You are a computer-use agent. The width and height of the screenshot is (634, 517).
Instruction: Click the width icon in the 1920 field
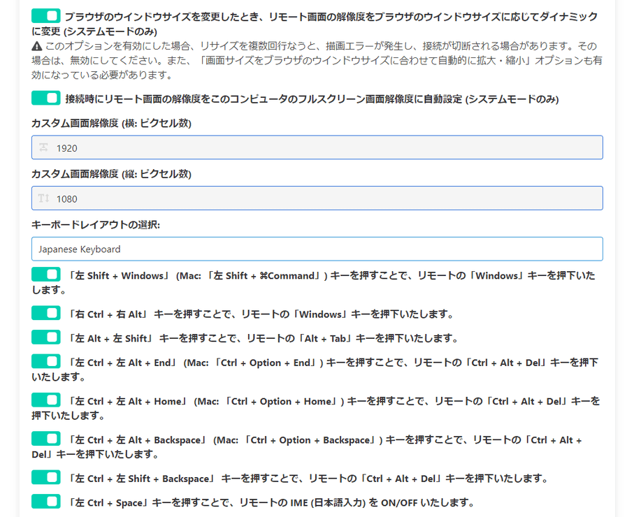[x=43, y=147]
